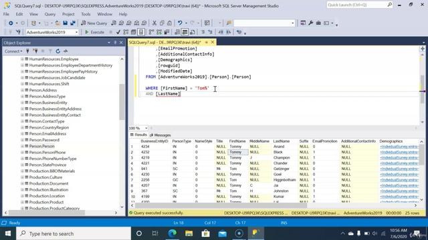The width and height of the screenshot is (428, 240).
Task: Click the Save All icon
Action: [x=73, y=23]
